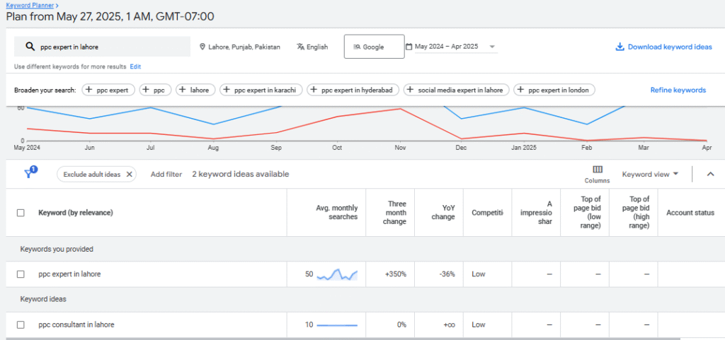Open the Keyword Planner breadcrumb link

29,5
